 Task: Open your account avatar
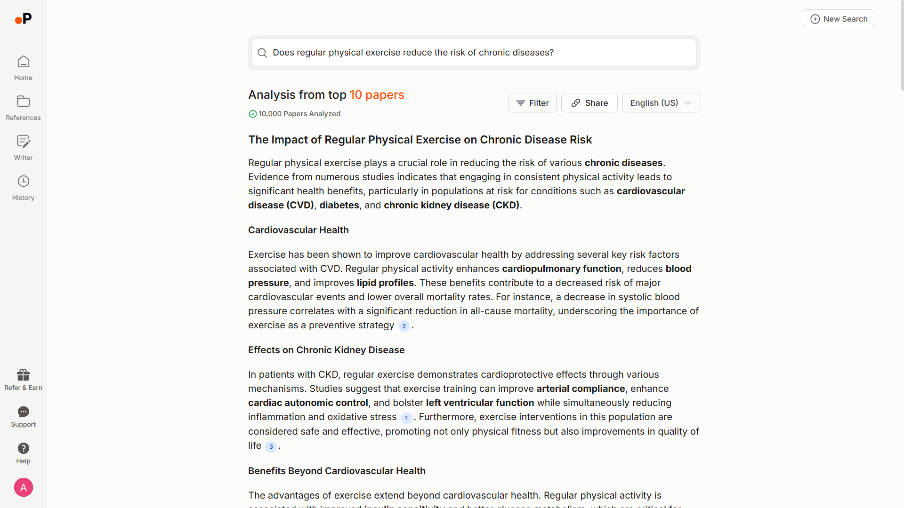tap(23, 487)
